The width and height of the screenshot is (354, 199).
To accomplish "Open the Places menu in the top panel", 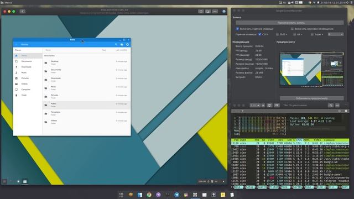I will 7,2.
